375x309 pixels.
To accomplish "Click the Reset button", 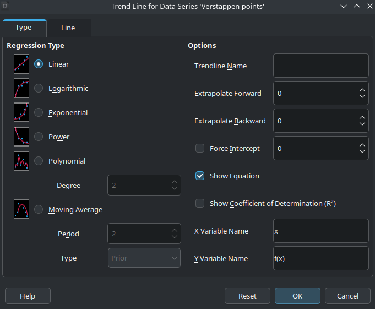I will (x=247, y=296).
